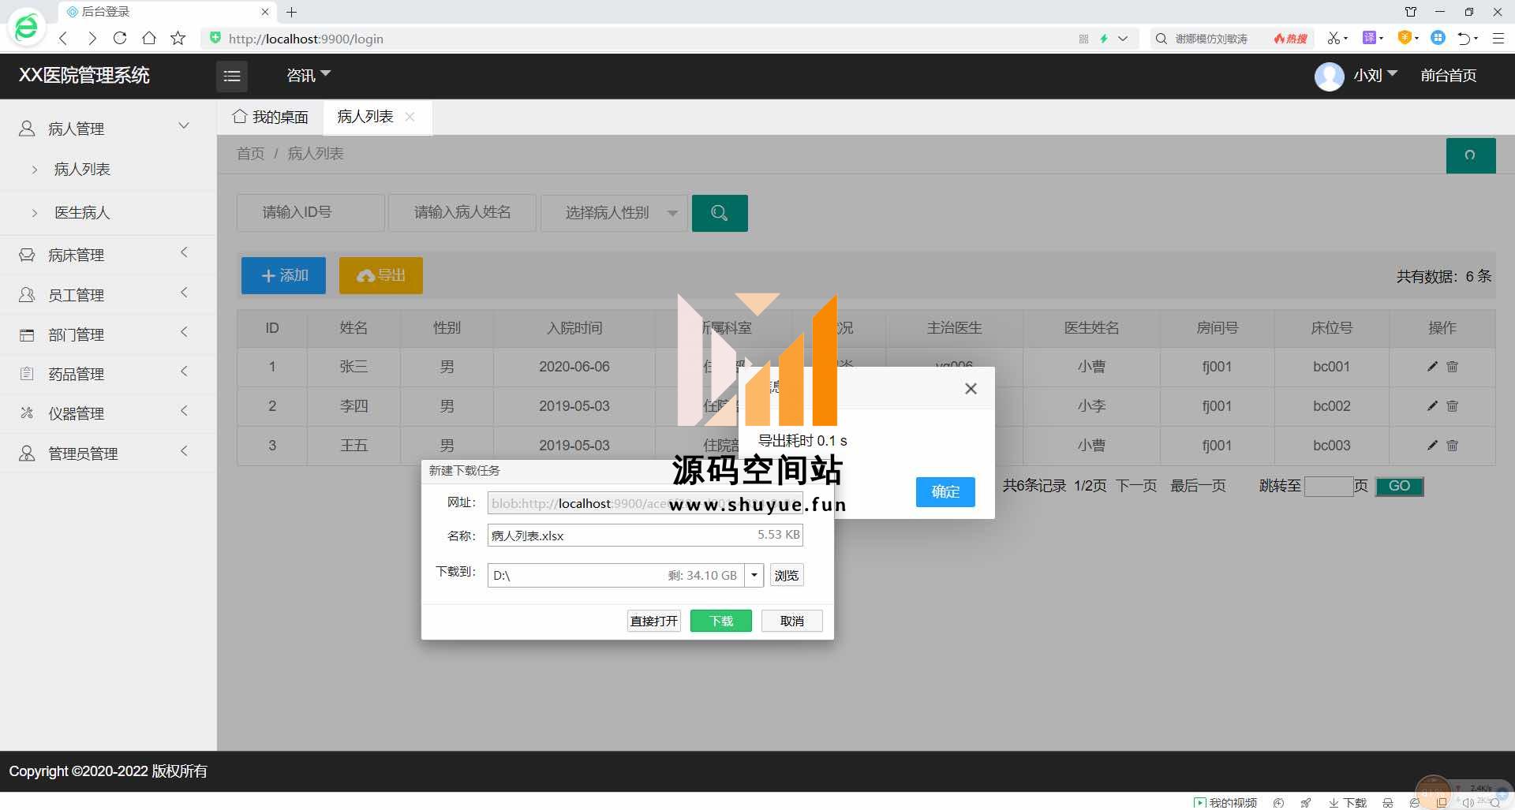Screen dimensions: 1515x810
Task: Open 医生病人 in the sidebar
Action: (82, 212)
